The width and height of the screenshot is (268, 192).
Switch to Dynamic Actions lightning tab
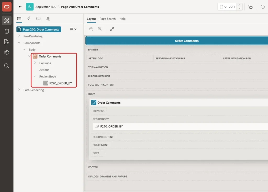pyautogui.click(x=29, y=19)
